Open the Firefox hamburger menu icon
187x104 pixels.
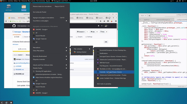coord(116,21)
